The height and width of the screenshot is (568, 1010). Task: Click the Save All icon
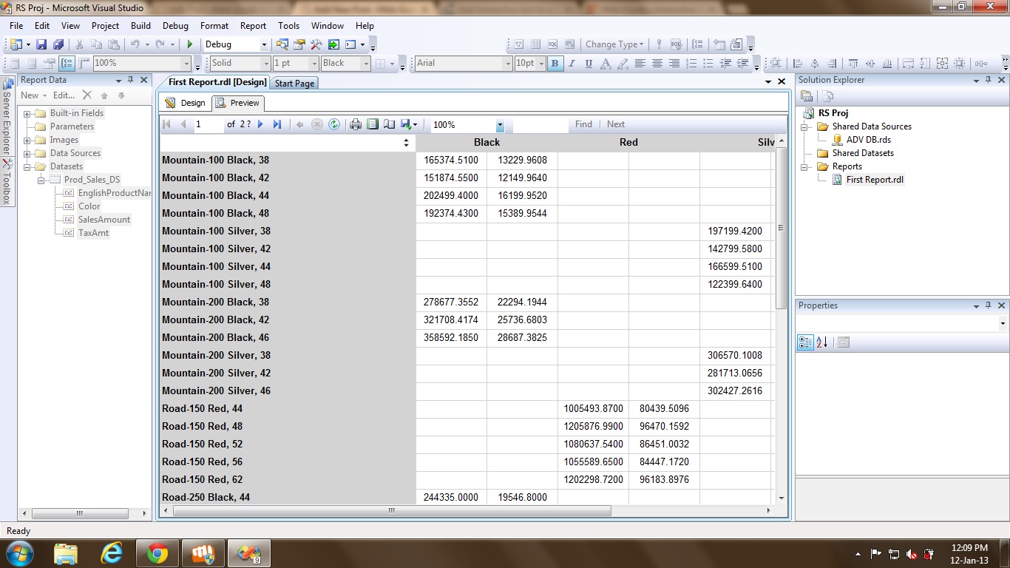click(x=58, y=44)
